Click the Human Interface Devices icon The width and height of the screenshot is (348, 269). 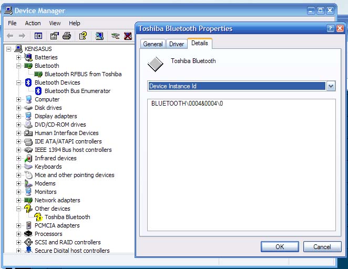[28, 133]
